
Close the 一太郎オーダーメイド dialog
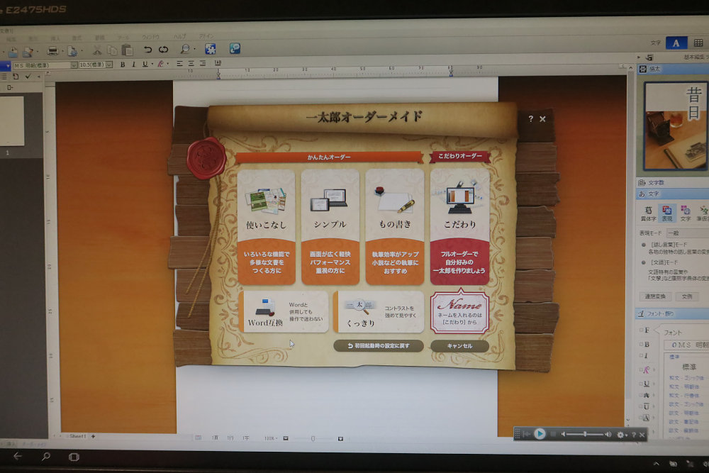click(x=542, y=119)
